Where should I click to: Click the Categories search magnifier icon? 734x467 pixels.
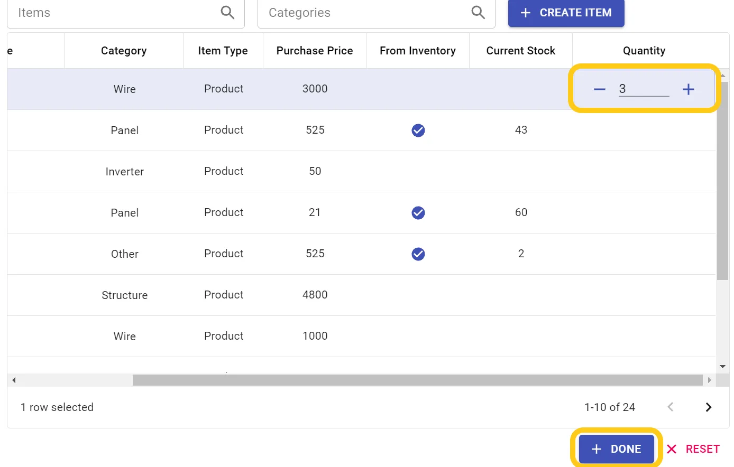[478, 12]
